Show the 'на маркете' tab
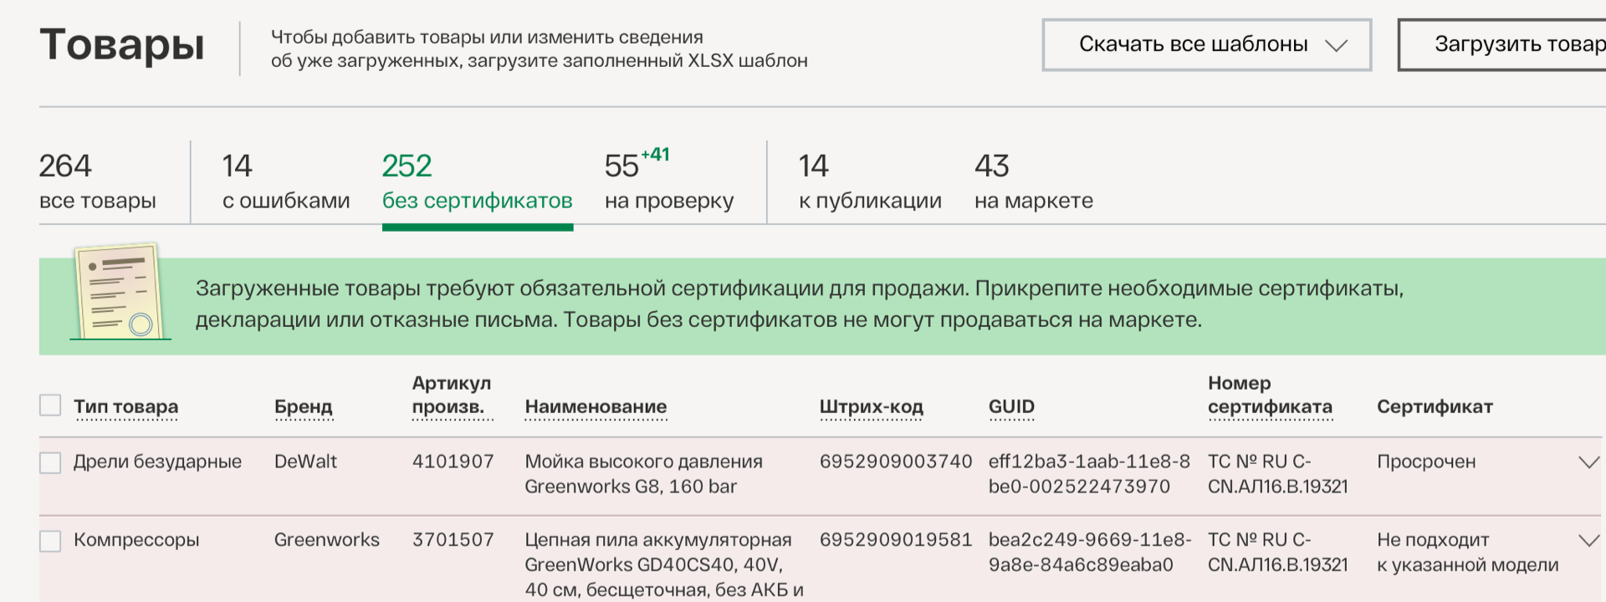This screenshot has height=602, width=1606. coord(1033,181)
